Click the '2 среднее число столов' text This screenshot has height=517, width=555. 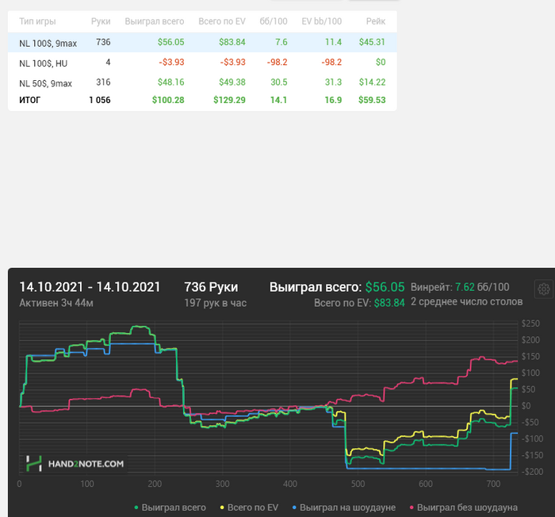tap(466, 301)
